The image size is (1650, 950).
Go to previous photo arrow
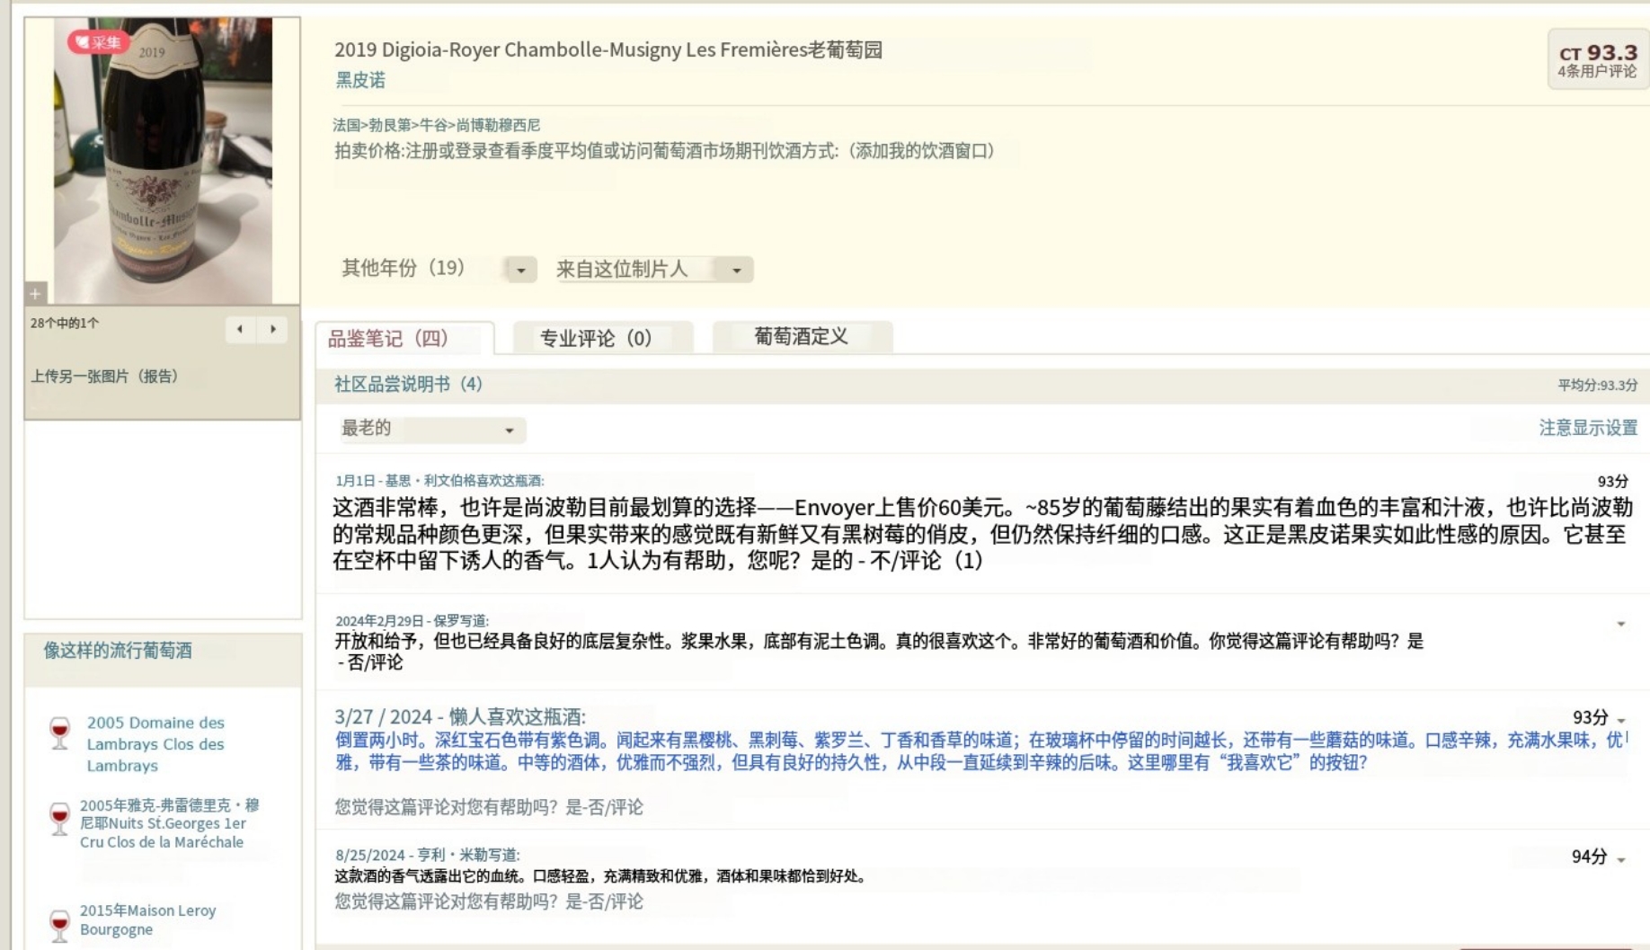pos(240,330)
